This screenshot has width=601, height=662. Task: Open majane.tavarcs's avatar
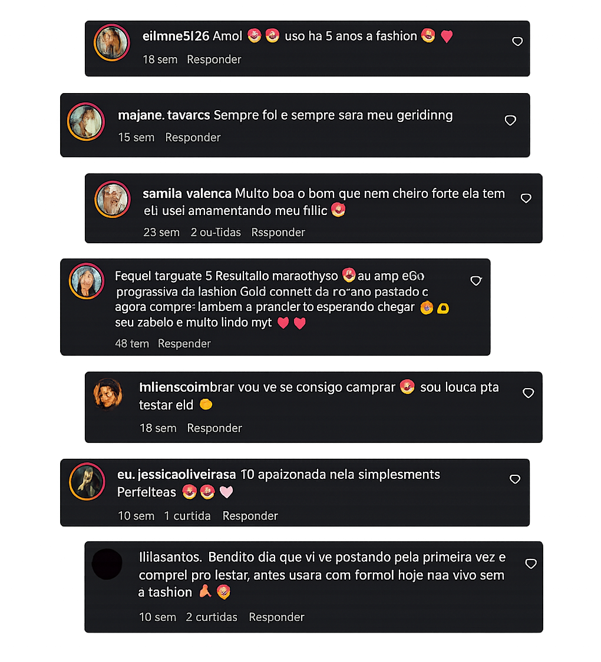(86, 121)
